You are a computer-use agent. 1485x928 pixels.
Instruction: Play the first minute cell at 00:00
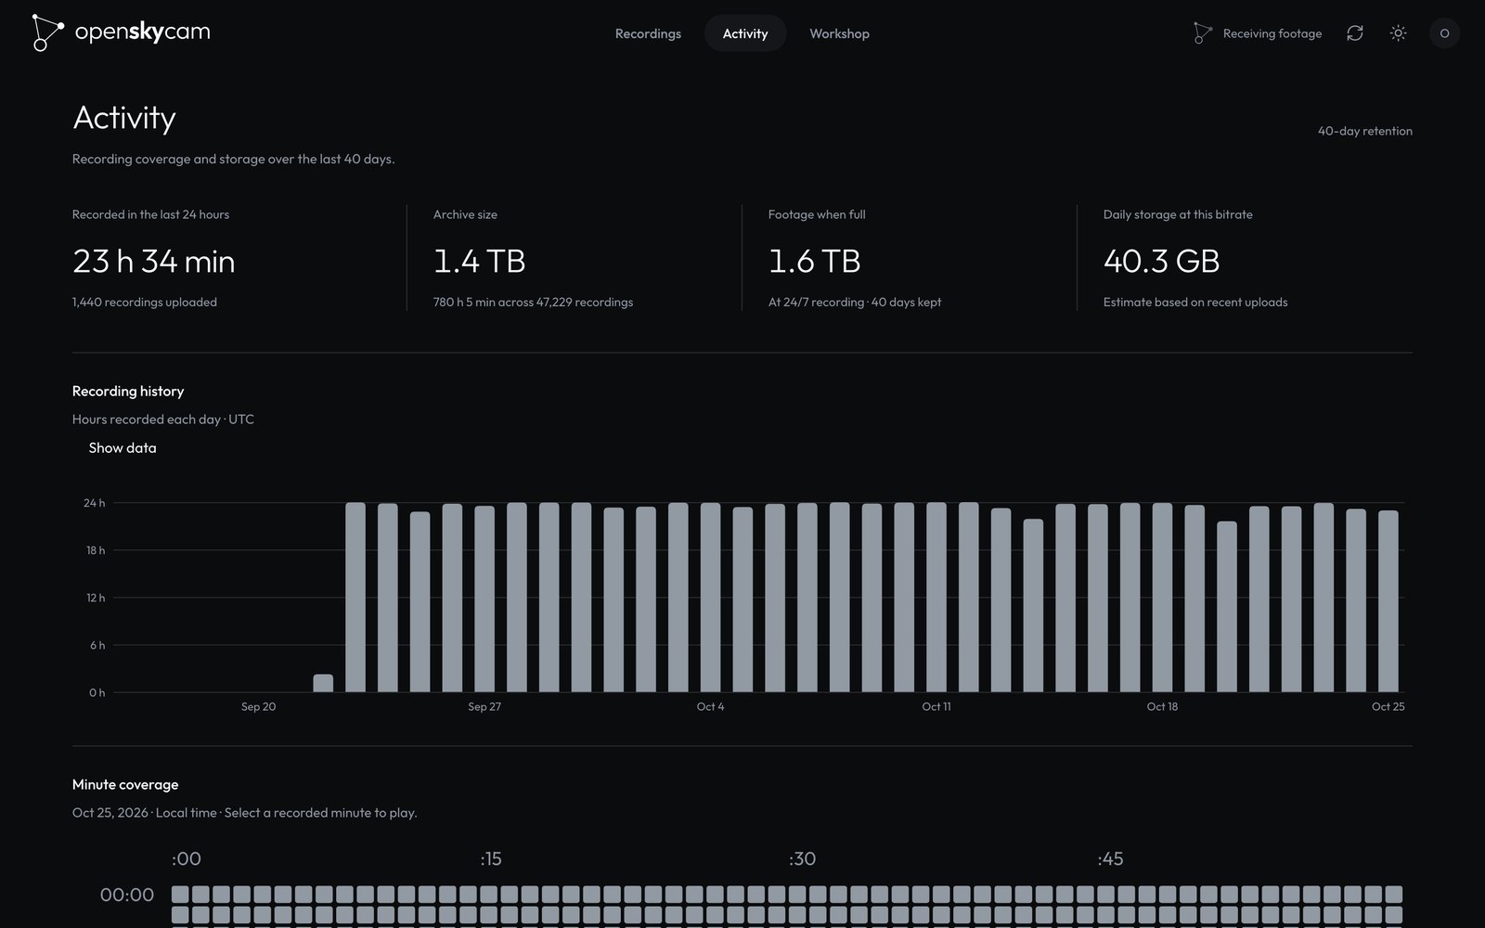pos(180,895)
